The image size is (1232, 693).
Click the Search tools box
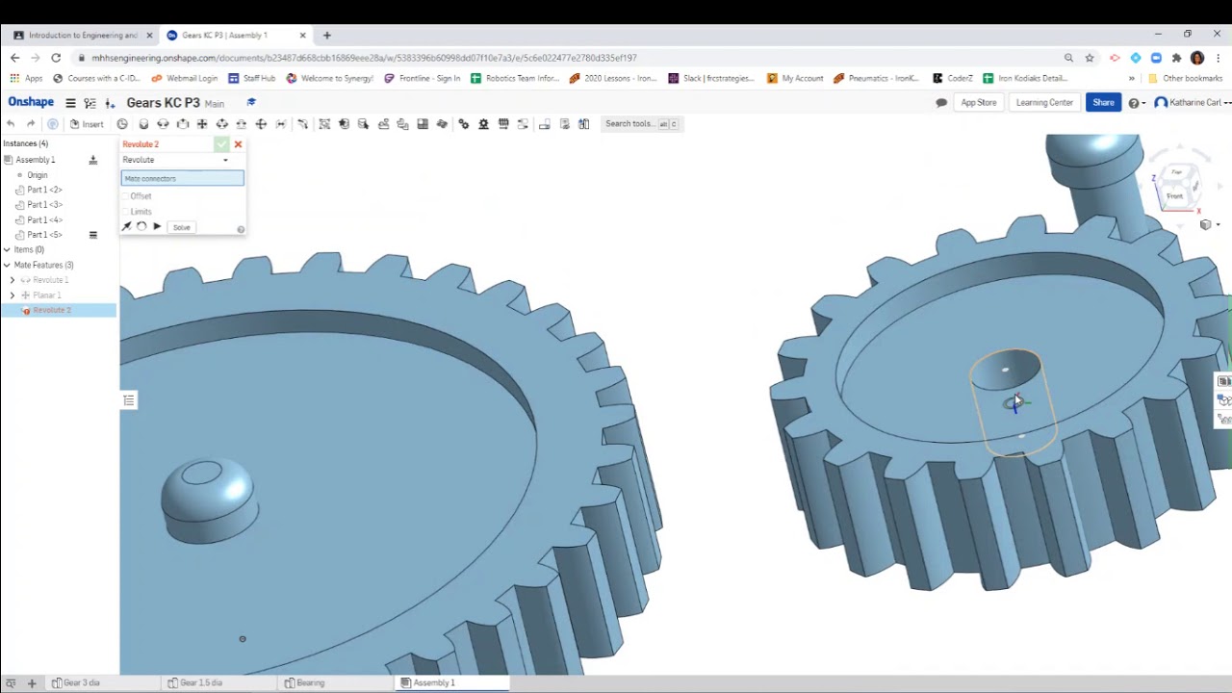pyautogui.click(x=641, y=124)
